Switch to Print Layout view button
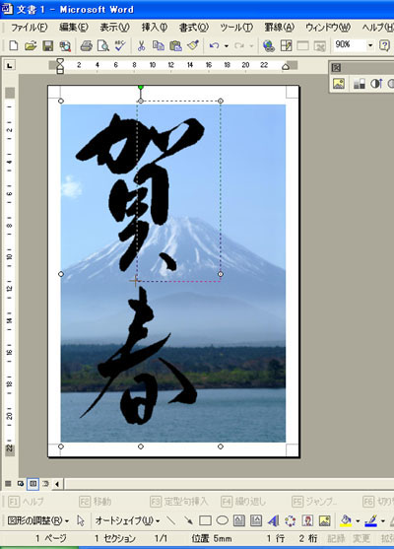 [33, 484]
